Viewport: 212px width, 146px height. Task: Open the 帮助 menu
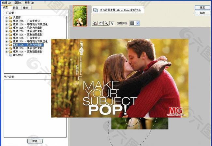pos(28,3)
